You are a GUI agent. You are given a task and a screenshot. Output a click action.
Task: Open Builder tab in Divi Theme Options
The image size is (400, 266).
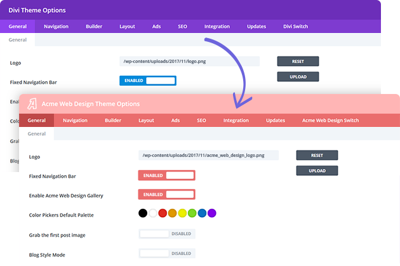94,26
